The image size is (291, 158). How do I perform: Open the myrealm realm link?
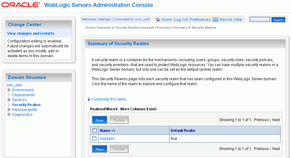point(107,139)
